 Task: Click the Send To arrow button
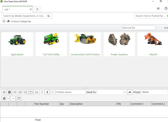[130, 92]
